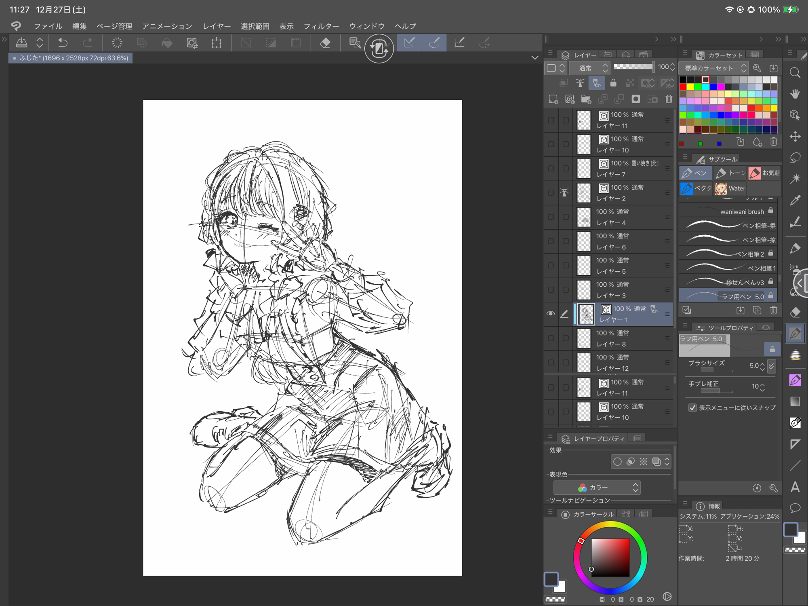The width and height of the screenshot is (808, 606).
Task: Click the delete layer trash icon
Action: tap(669, 99)
